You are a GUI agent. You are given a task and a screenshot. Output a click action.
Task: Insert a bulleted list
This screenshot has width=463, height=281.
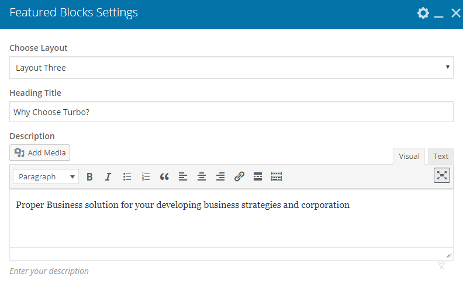pos(127,176)
